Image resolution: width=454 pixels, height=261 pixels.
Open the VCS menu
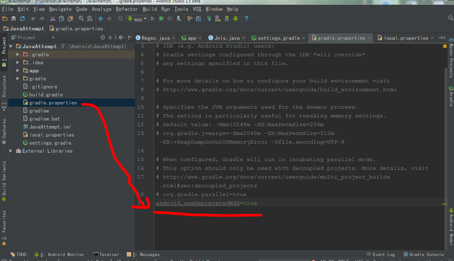197,9
